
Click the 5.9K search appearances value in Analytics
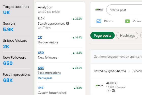tap(41, 19)
